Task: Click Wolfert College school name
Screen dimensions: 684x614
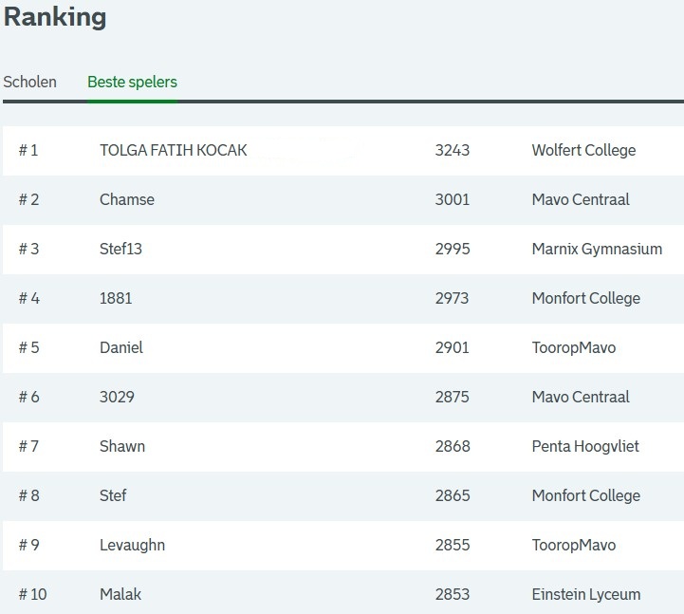Action: click(583, 150)
